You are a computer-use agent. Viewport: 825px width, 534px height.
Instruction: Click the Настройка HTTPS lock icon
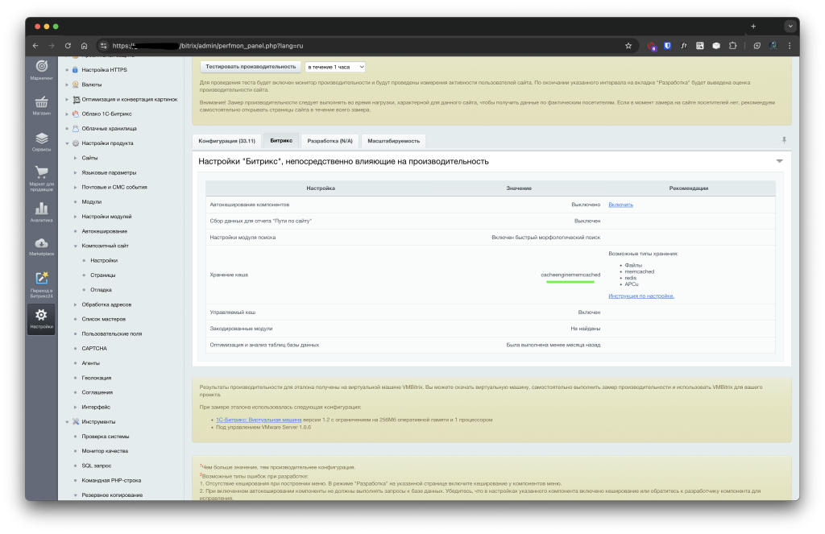[75, 69]
